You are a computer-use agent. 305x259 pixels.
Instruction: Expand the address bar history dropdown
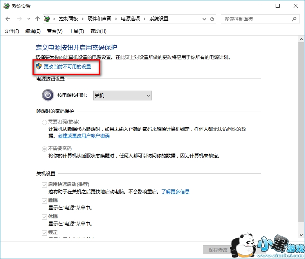204,19
